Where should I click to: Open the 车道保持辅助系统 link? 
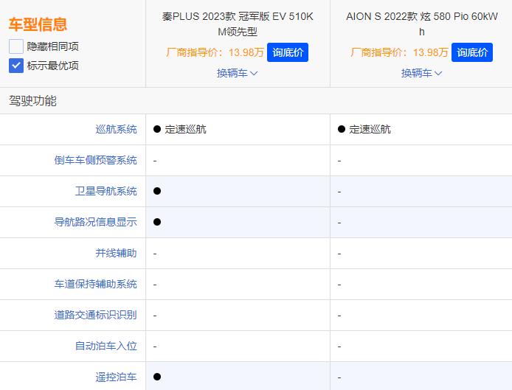95,284
